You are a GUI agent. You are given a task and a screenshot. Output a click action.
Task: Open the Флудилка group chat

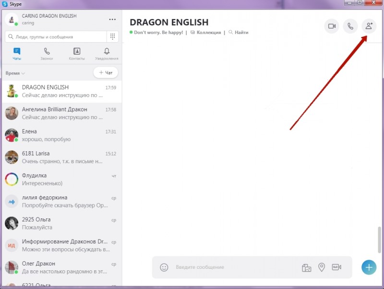(62, 180)
